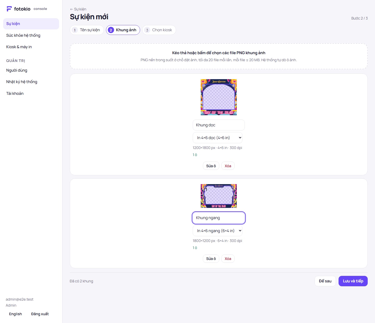Go back via the ← Sự kiện link
Viewport: 375px width, 323px height.
pos(78,9)
